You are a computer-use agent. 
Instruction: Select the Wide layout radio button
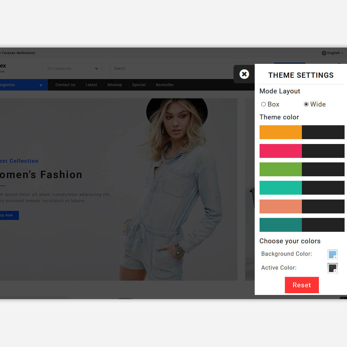point(306,104)
